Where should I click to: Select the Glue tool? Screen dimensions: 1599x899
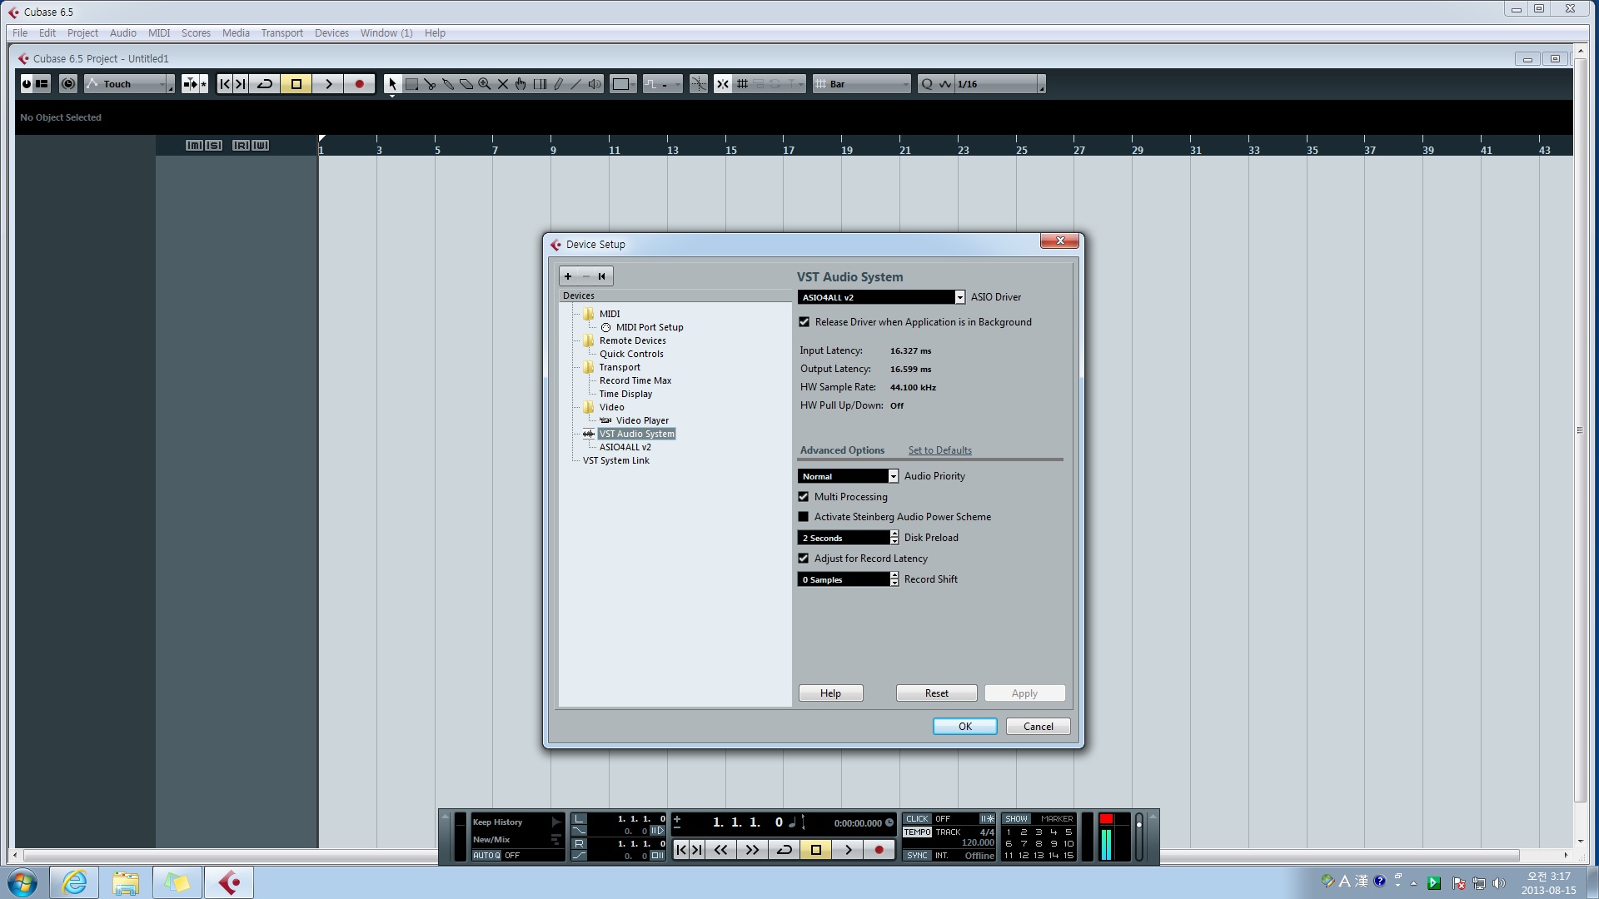[x=448, y=84]
